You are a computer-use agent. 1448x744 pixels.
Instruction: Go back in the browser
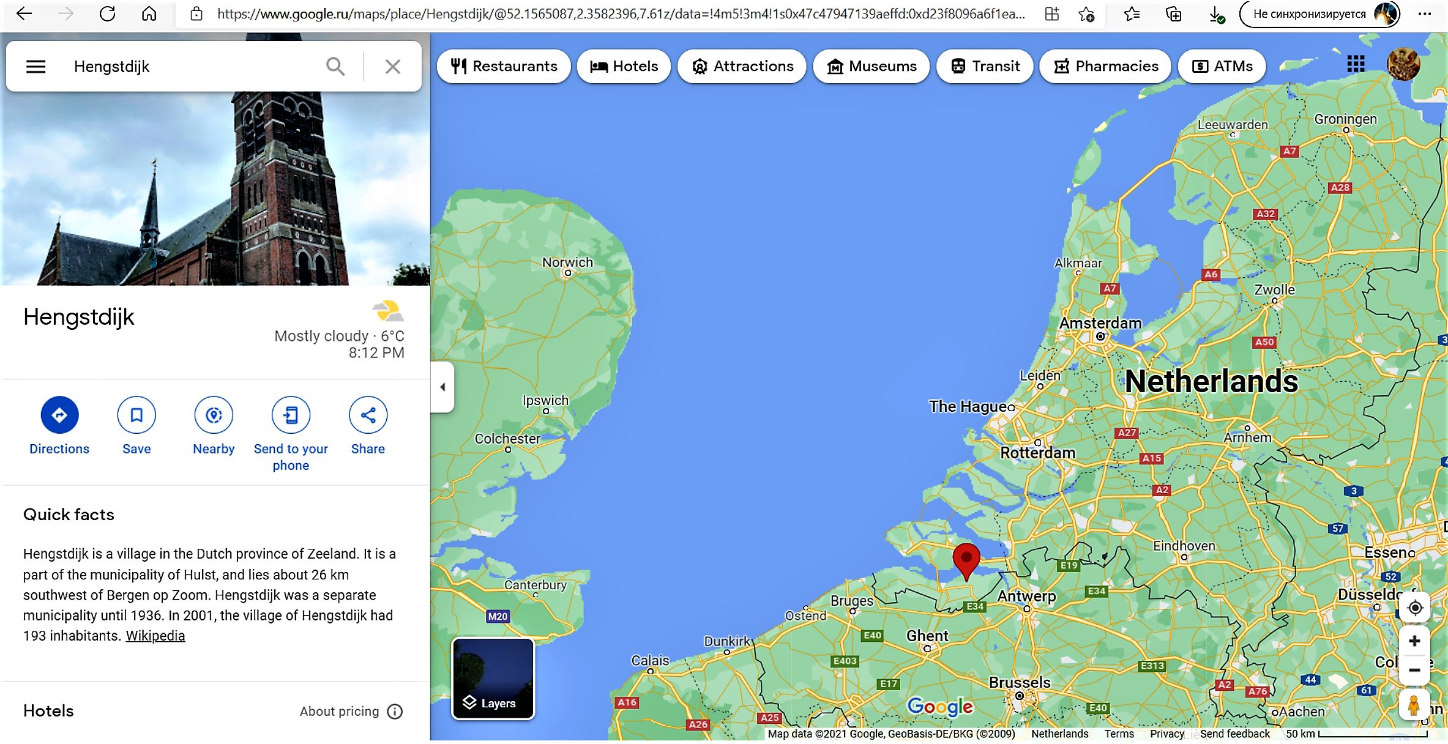click(x=24, y=13)
